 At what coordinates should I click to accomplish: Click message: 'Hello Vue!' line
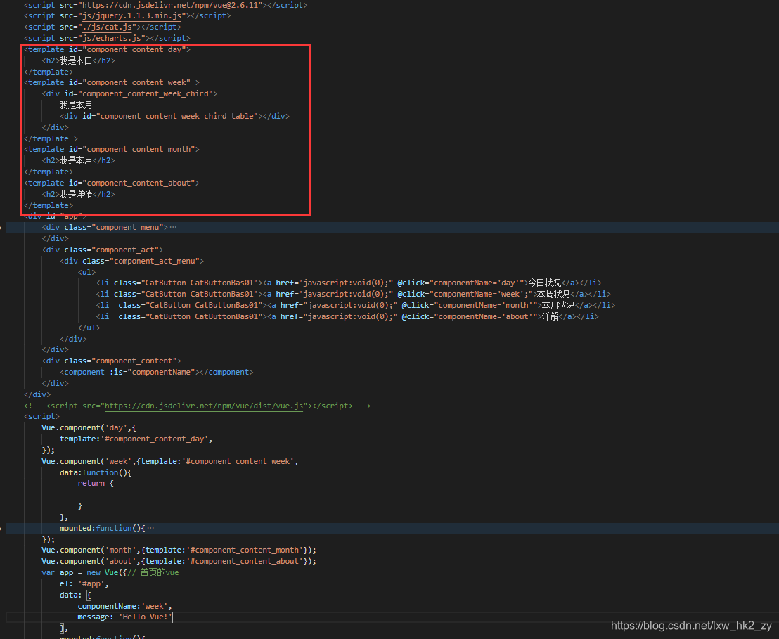[x=124, y=617]
